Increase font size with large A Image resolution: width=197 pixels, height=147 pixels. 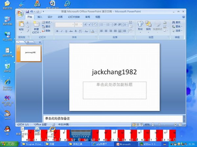[x=85, y=24]
